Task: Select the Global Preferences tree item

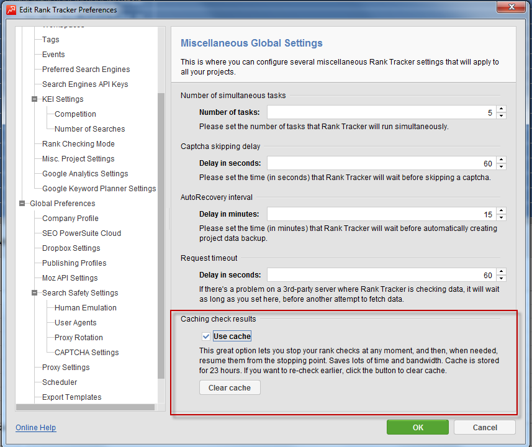Action: (63, 204)
